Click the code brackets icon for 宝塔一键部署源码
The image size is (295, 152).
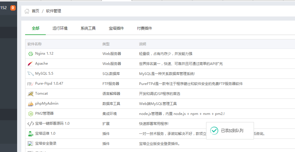point(30,124)
